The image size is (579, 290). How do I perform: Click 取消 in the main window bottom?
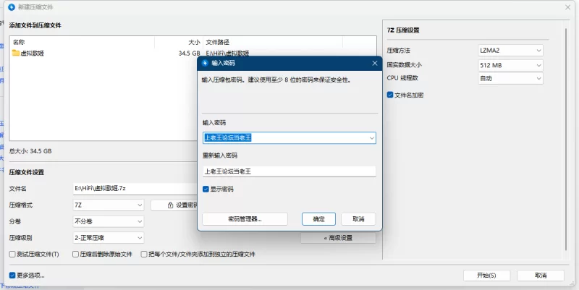[x=541, y=276]
